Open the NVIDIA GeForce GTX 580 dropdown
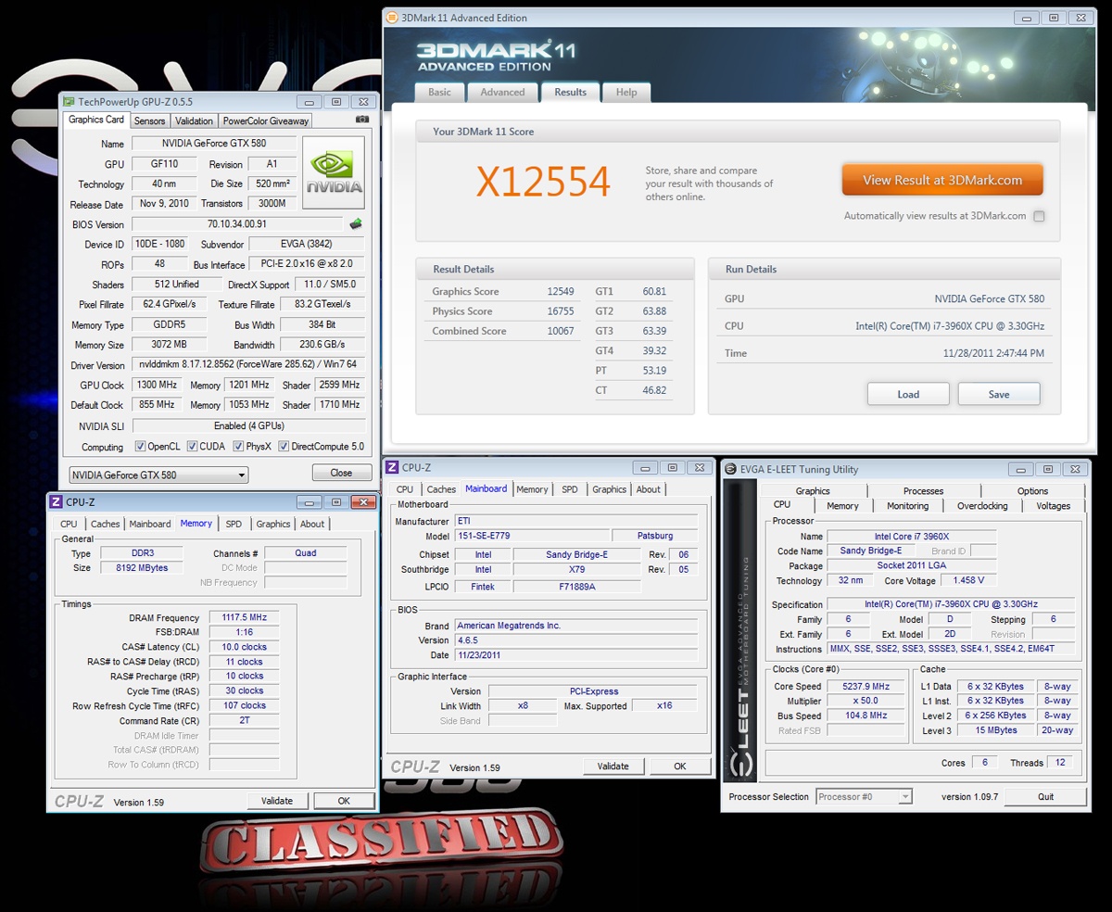This screenshot has height=912, width=1112. [x=158, y=475]
